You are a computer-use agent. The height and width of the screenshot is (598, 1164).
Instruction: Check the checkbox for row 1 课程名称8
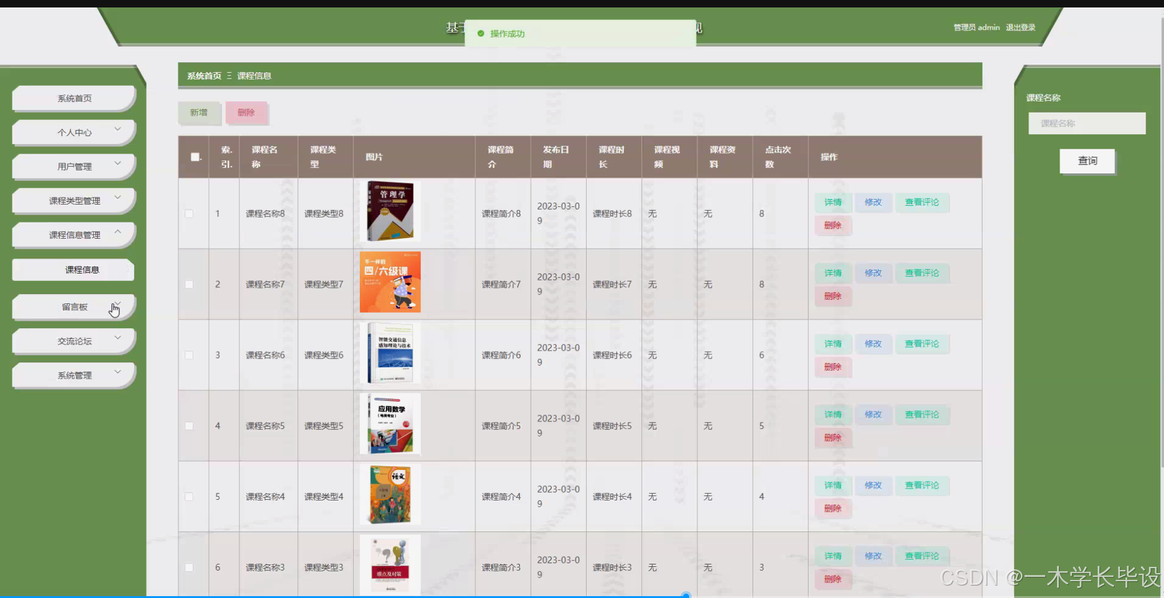(189, 213)
